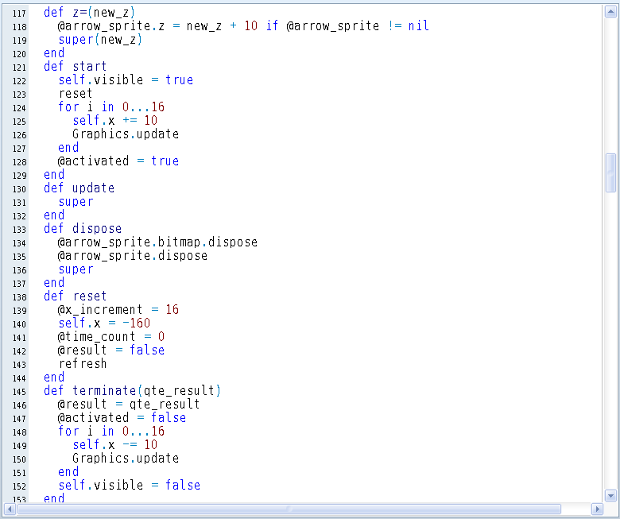Click 'end' keyword on line 120
620x519 pixels.
[x=54, y=53]
